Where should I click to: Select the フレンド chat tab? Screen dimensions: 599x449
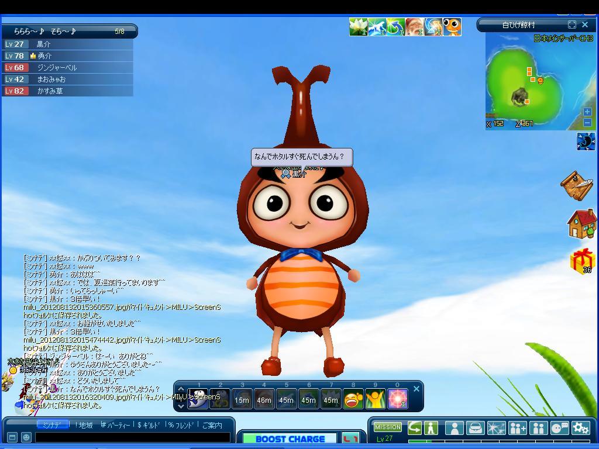click(181, 425)
